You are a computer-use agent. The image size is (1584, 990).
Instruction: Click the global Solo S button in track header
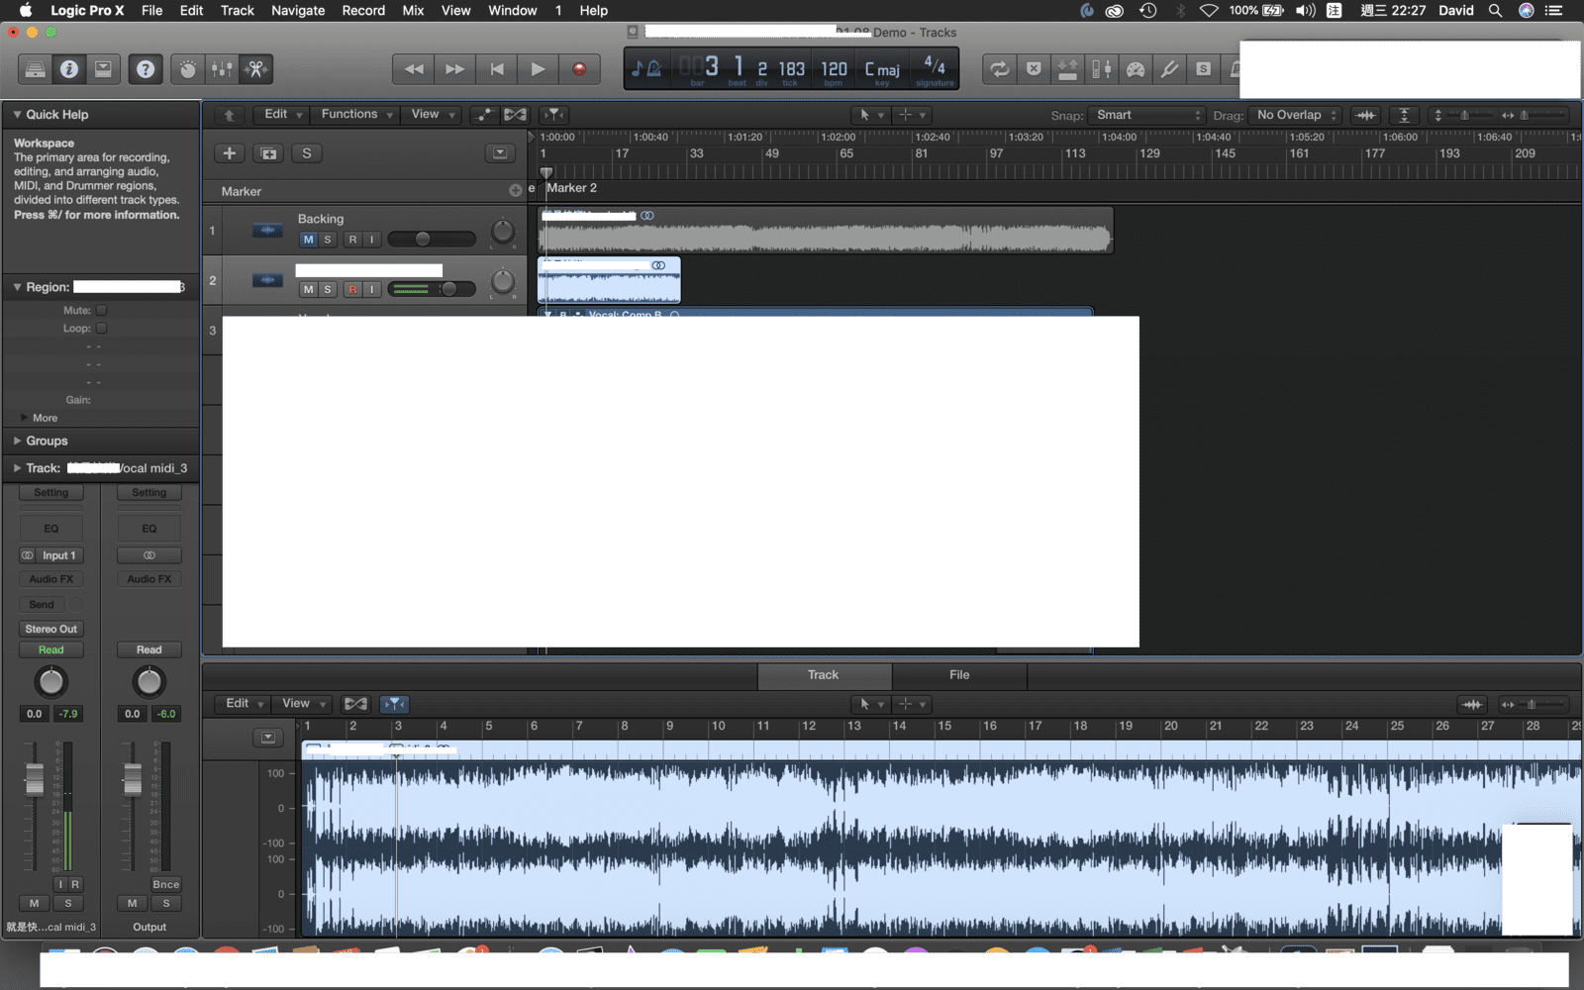pos(307,153)
